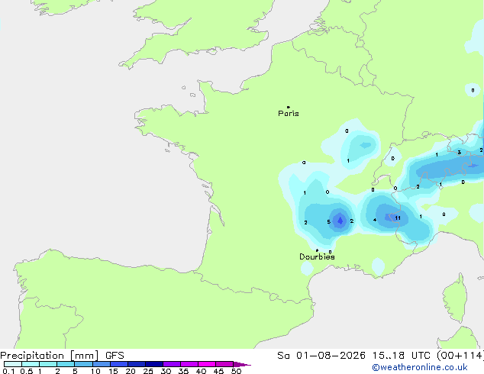Click the '15..18 UTC' time range text
The width and height of the screenshot is (484, 374).
(401, 356)
